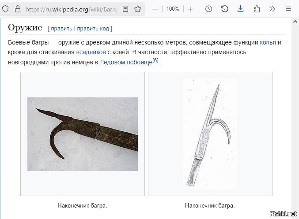Zoom in with the plus button
299x219 pixels.
point(190,9)
